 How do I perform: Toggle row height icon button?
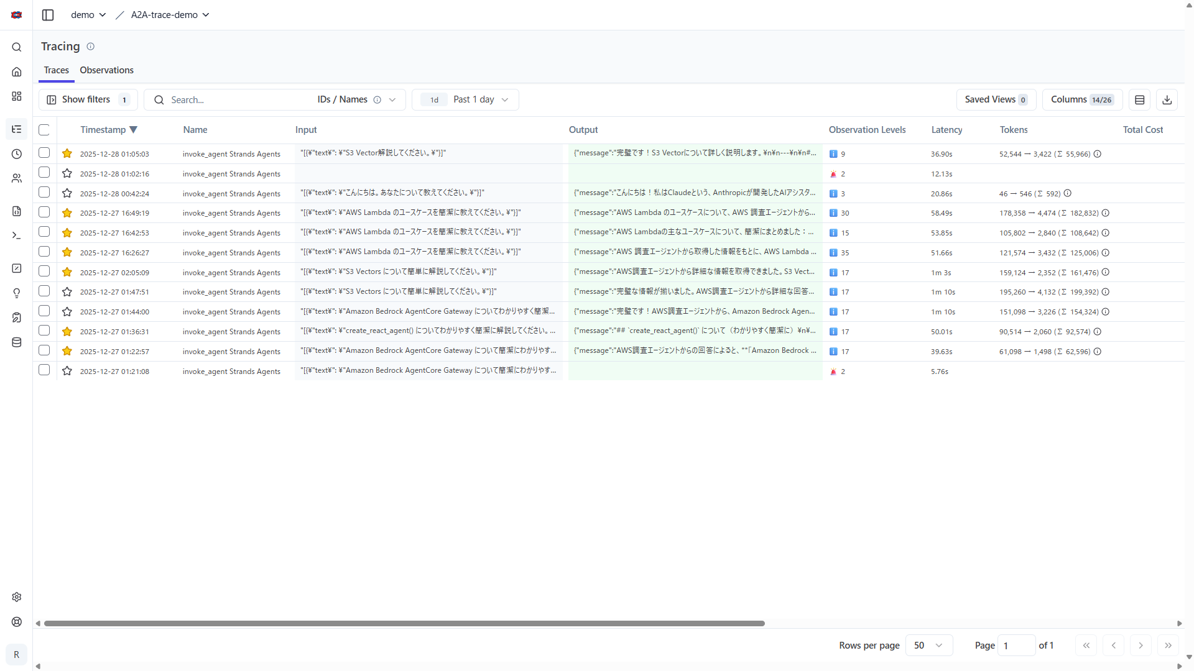[x=1139, y=100]
